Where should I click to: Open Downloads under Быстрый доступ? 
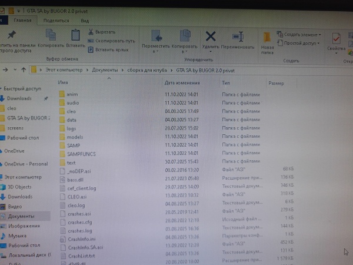[x=19, y=98]
